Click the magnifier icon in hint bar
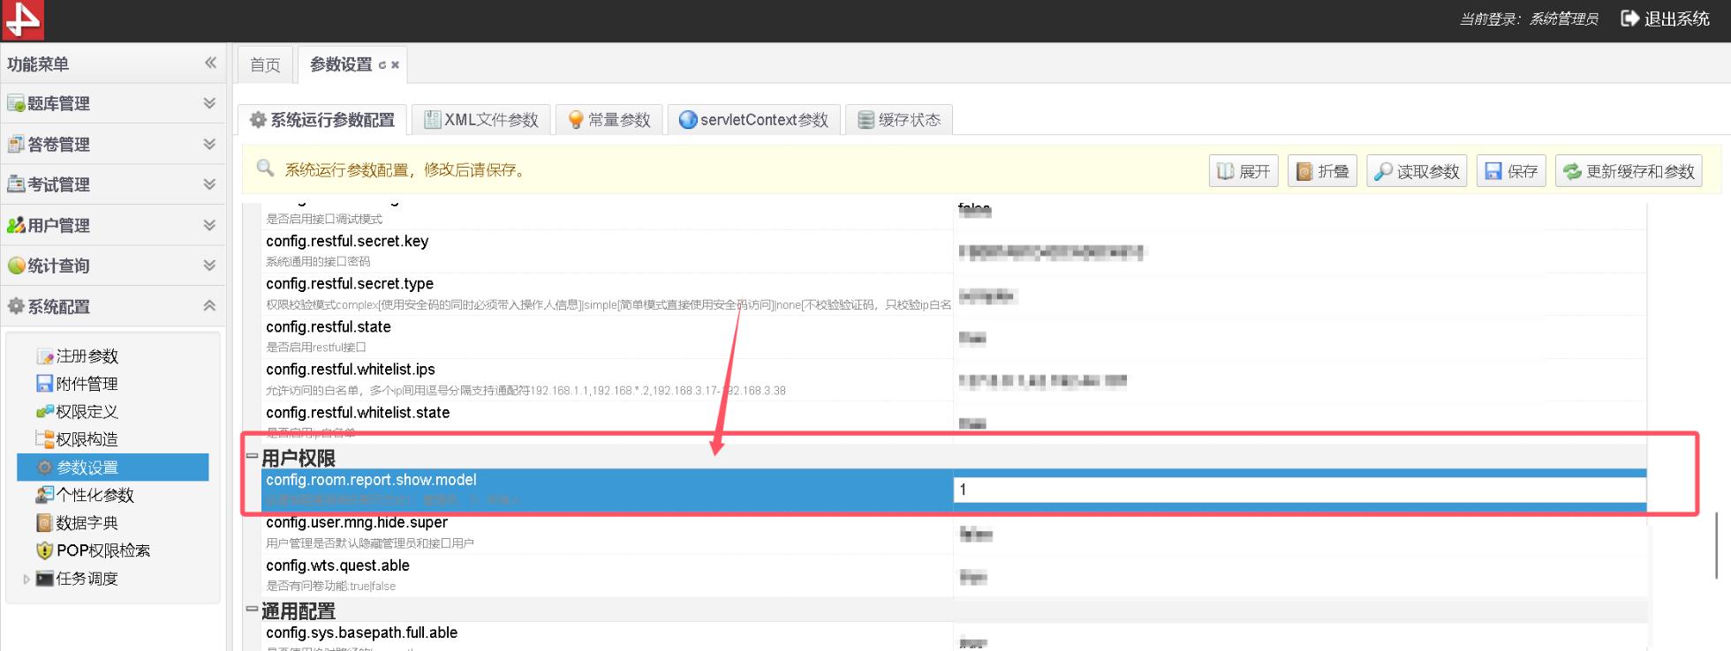Screen dimensions: 1731x651 point(265,168)
